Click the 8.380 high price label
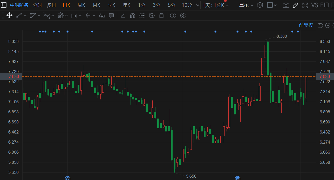Image resolution: width=334 pixels, height=180 pixels. [282, 36]
